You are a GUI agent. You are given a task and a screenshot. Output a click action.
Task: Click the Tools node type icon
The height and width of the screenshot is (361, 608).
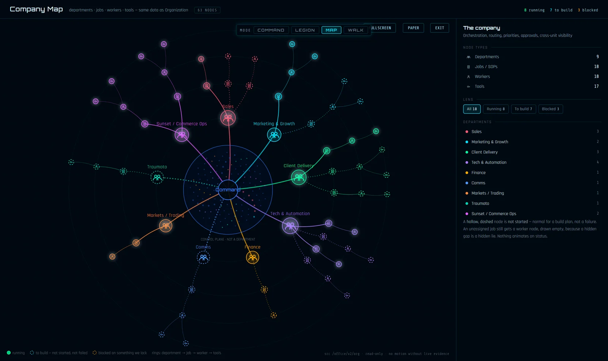coord(469,87)
